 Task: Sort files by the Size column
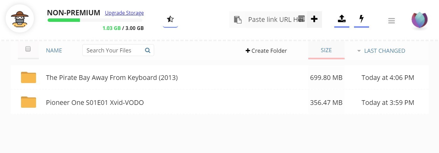tap(326, 50)
